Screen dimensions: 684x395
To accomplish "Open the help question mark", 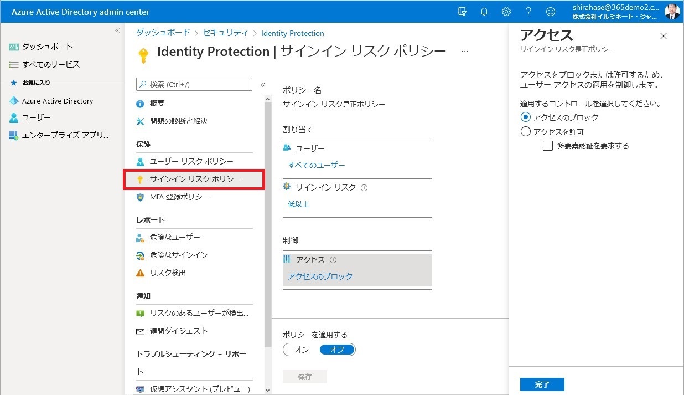I will click(528, 12).
